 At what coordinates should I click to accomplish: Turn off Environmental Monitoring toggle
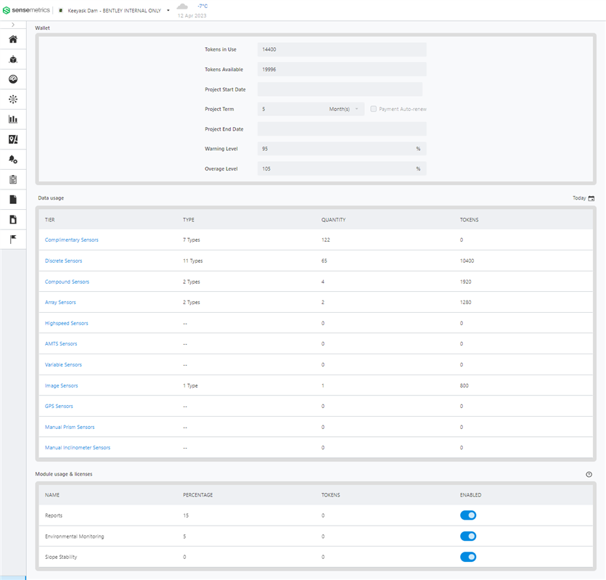[468, 536]
